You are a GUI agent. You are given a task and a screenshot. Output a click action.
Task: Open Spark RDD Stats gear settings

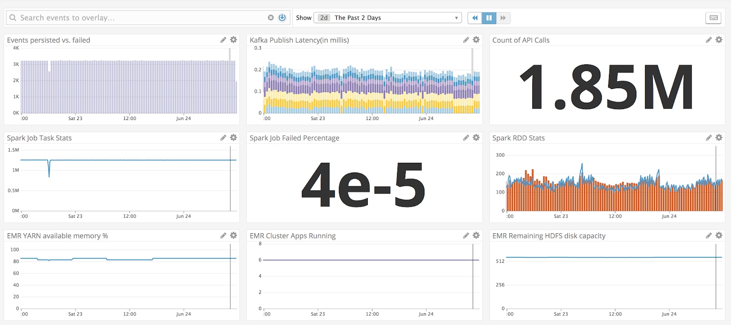click(x=719, y=138)
